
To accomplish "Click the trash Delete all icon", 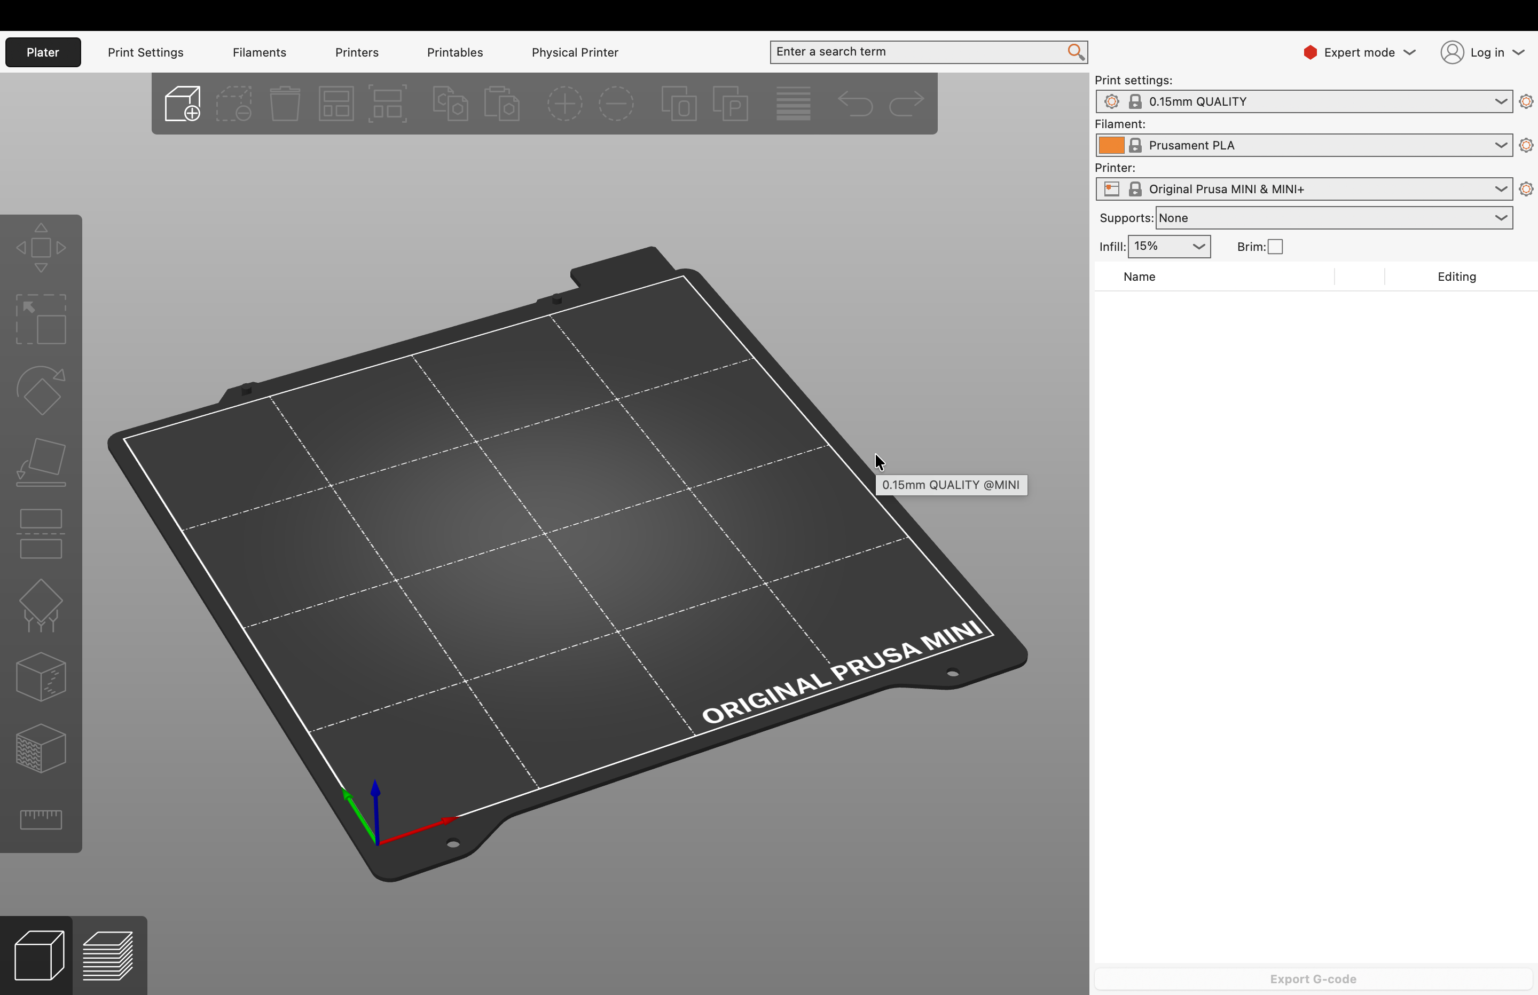I will point(284,104).
